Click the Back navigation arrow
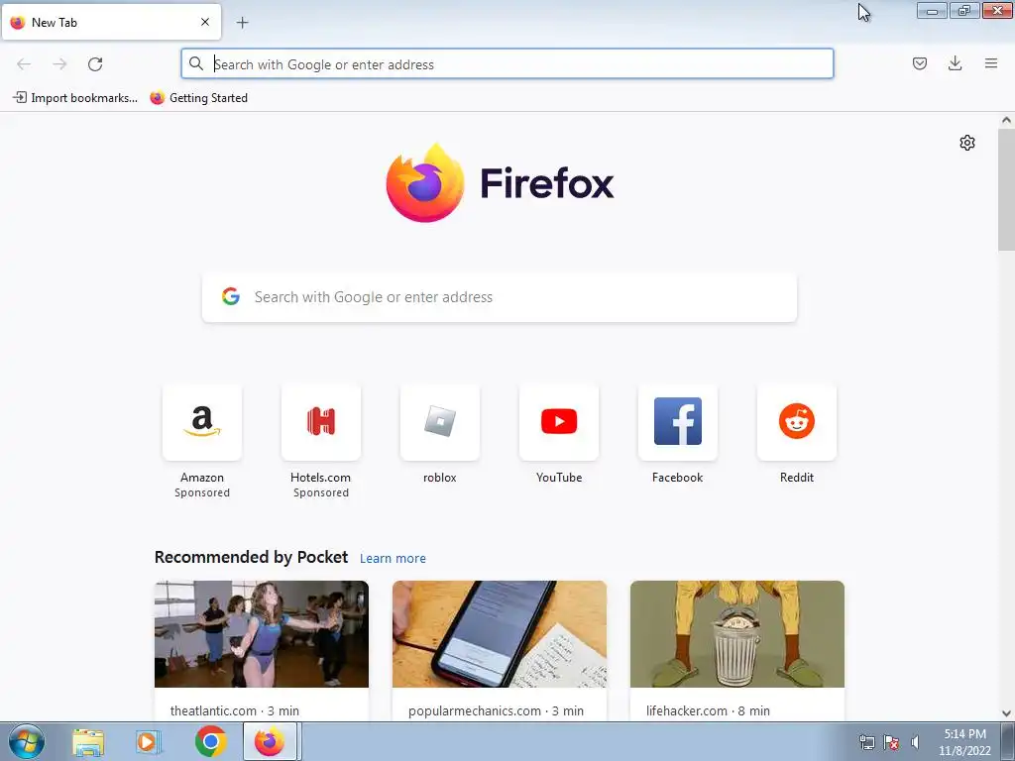1015x761 pixels. click(24, 64)
